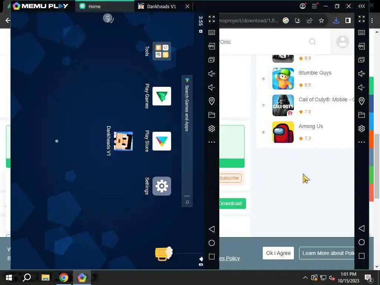Screen dimensions: 380x285
Task: Open multi-instance icon in the rear MEmu sidebar
Action: (x=361, y=60)
